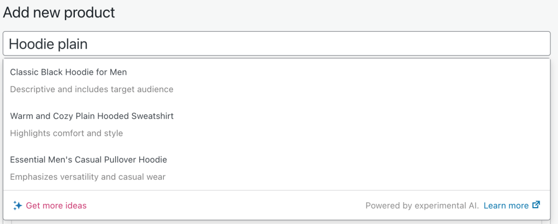Click 'Emphasizes versatility and casual wear' description
Viewport: 558px width, 224px height.
click(88, 177)
